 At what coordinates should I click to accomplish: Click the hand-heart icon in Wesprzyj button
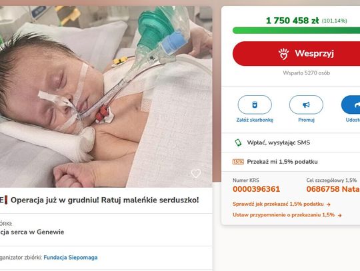(x=284, y=54)
